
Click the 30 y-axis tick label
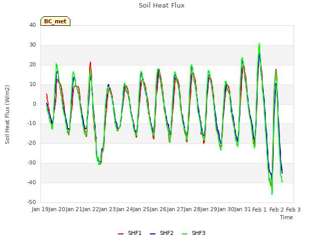pyautogui.click(x=32, y=45)
